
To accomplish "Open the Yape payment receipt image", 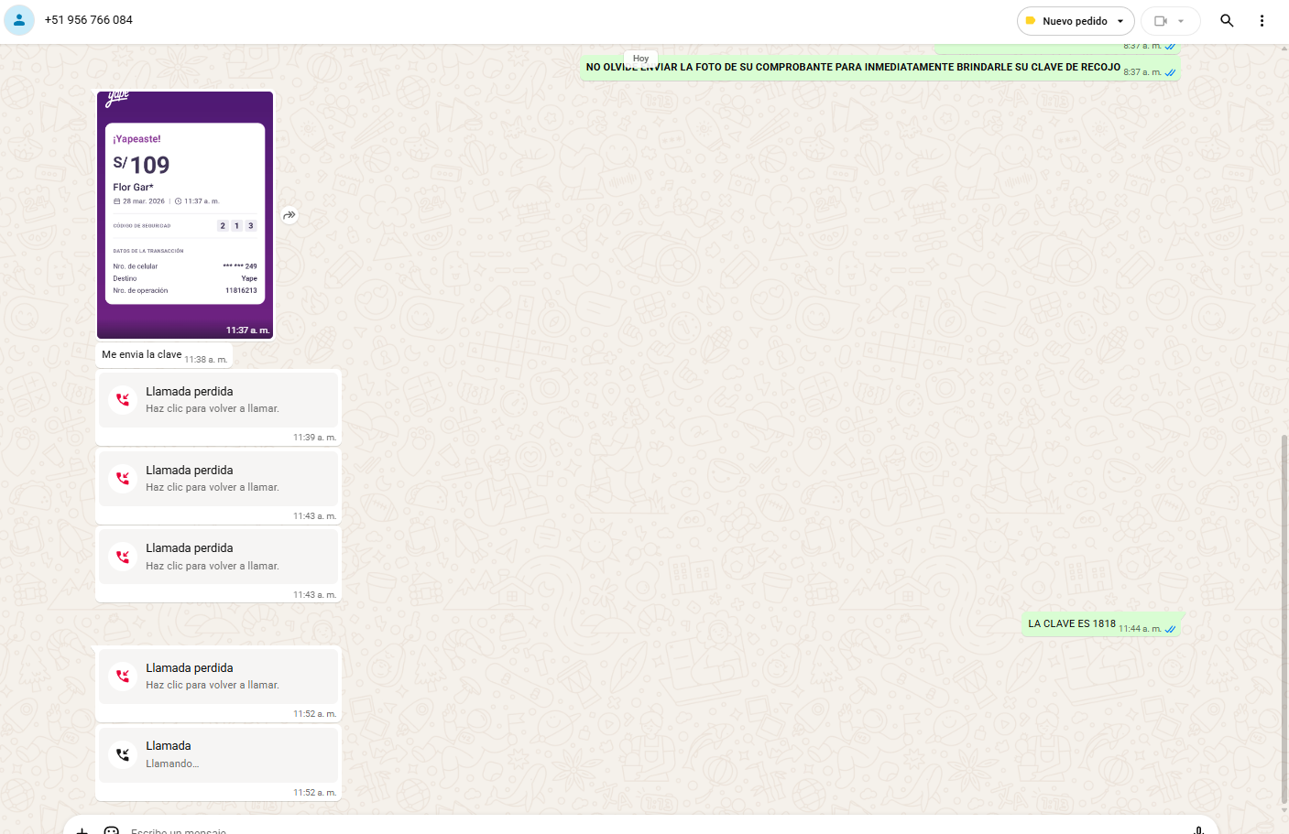I will pos(185,215).
